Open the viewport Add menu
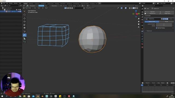This screenshot has width=175, height=98. click(43, 8)
